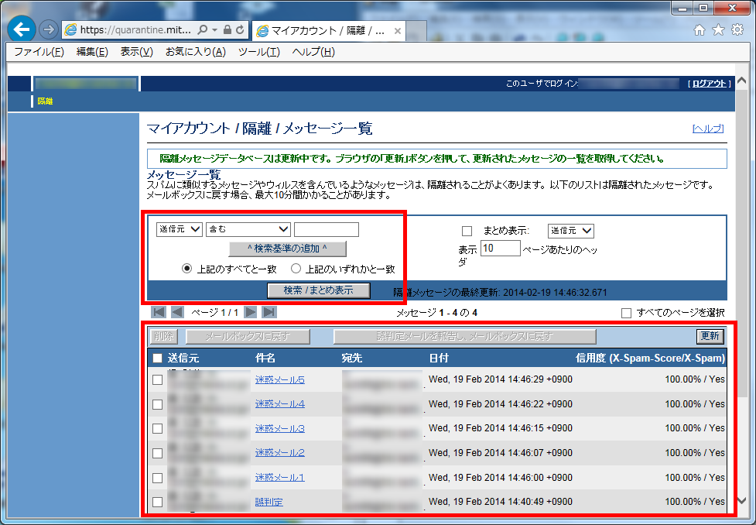
Task: Click the browser Back arrow button
Action: pos(21,29)
